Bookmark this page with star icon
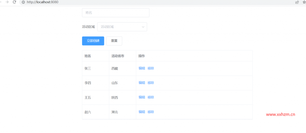 (304, 2)
